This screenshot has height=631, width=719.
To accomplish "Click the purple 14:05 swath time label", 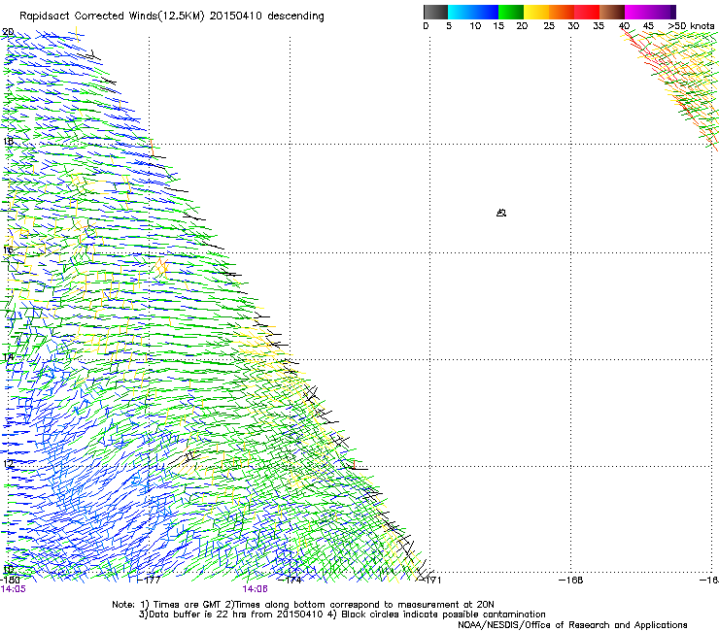I will [x=14, y=589].
